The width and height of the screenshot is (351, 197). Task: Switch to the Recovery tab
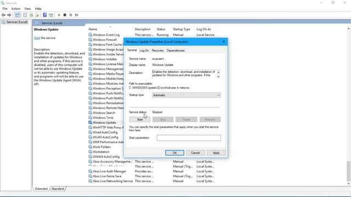click(x=157, y=50)
